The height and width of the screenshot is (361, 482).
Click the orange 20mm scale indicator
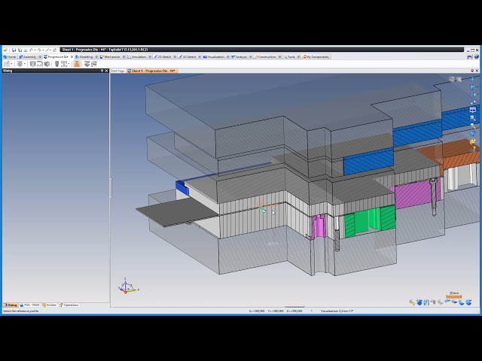pos(453,296)
